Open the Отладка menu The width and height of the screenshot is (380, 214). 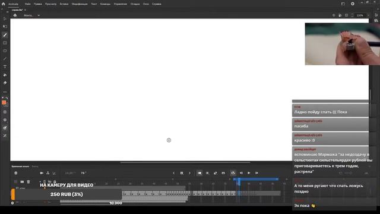click(x=135, y=4)
